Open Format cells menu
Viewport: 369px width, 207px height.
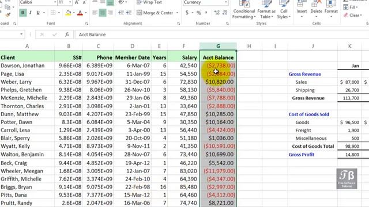pyautogui.click(x=331, y=10)
